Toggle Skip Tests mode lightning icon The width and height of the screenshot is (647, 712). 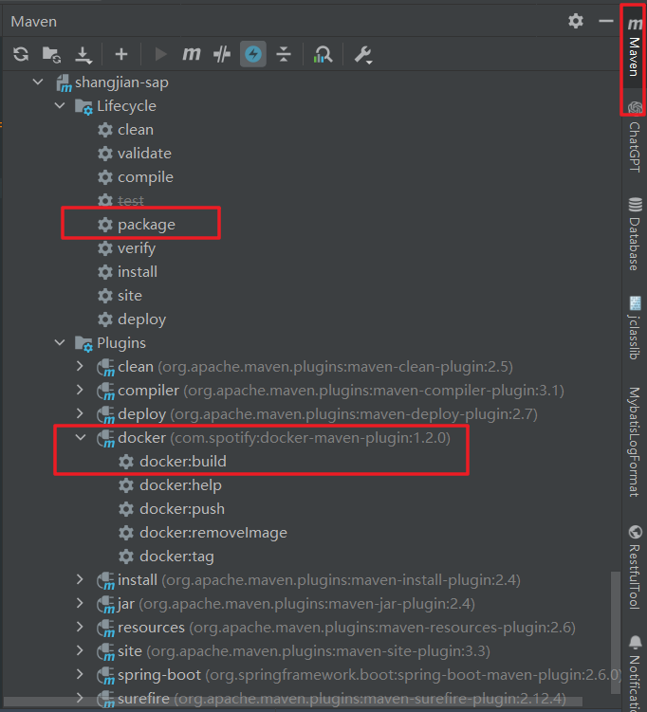253,54
